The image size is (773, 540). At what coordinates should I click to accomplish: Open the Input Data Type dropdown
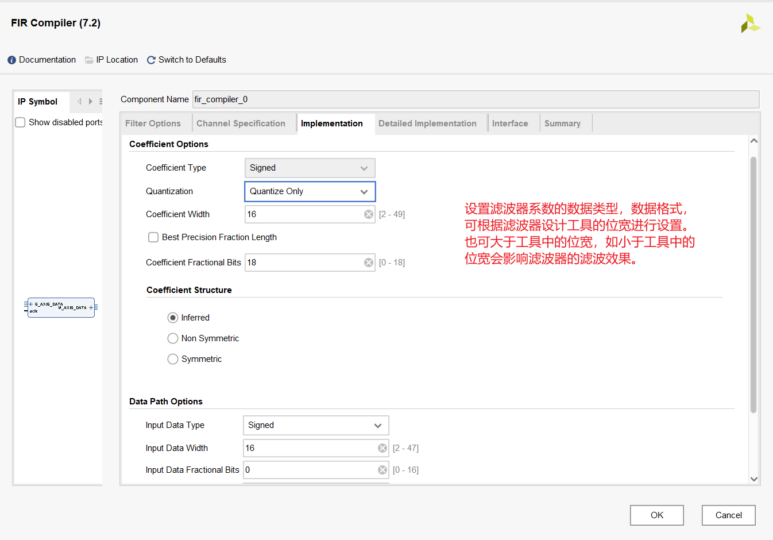(x=316, y=425)
